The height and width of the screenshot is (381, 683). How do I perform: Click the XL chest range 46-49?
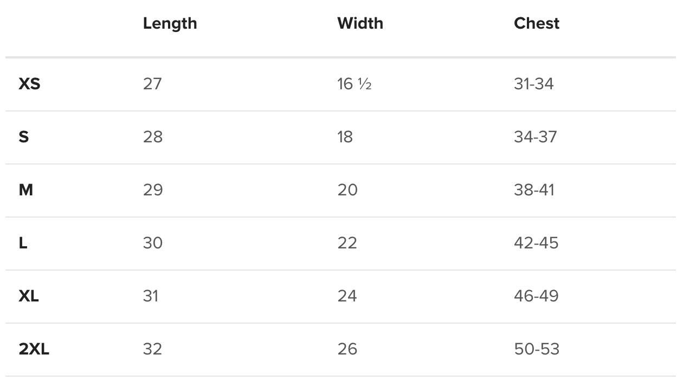pyautogui.click(x=536, y=296)
